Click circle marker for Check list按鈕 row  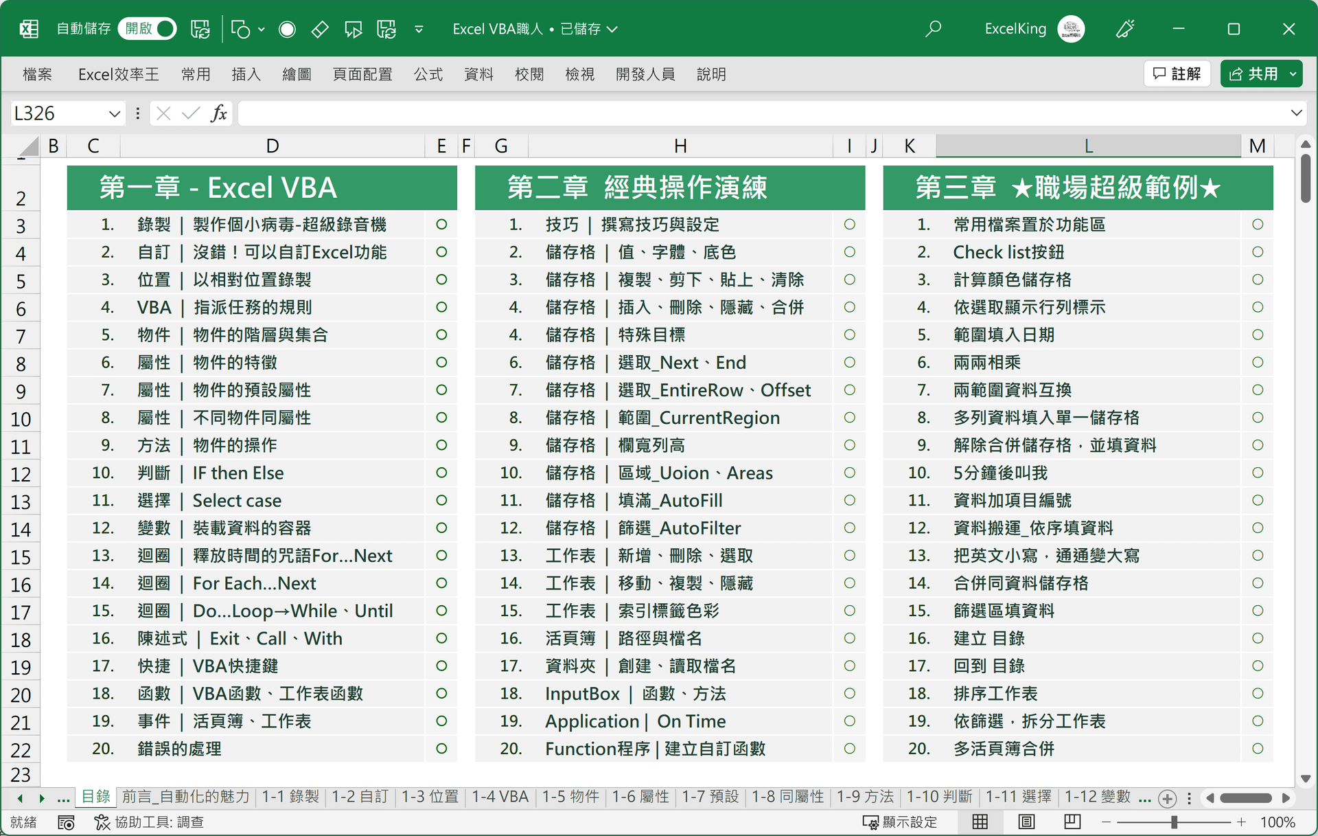pyautogui.click(x=1257, y=252)
